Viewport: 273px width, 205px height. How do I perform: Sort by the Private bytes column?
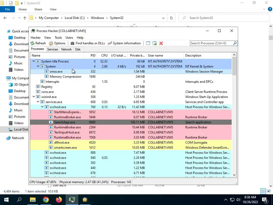(x=137, y=56)
